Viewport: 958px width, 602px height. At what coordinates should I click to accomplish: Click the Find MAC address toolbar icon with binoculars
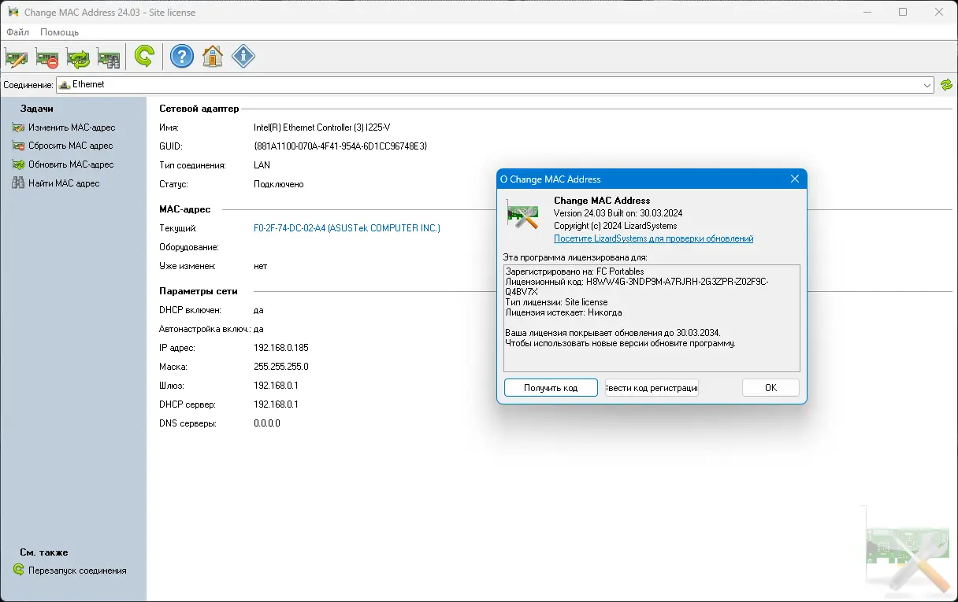tap(109, 57)
